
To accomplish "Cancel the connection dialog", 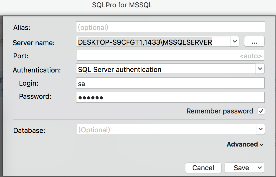I will coord(203,168).
